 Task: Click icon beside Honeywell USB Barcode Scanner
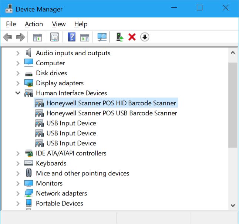point(39,113)
